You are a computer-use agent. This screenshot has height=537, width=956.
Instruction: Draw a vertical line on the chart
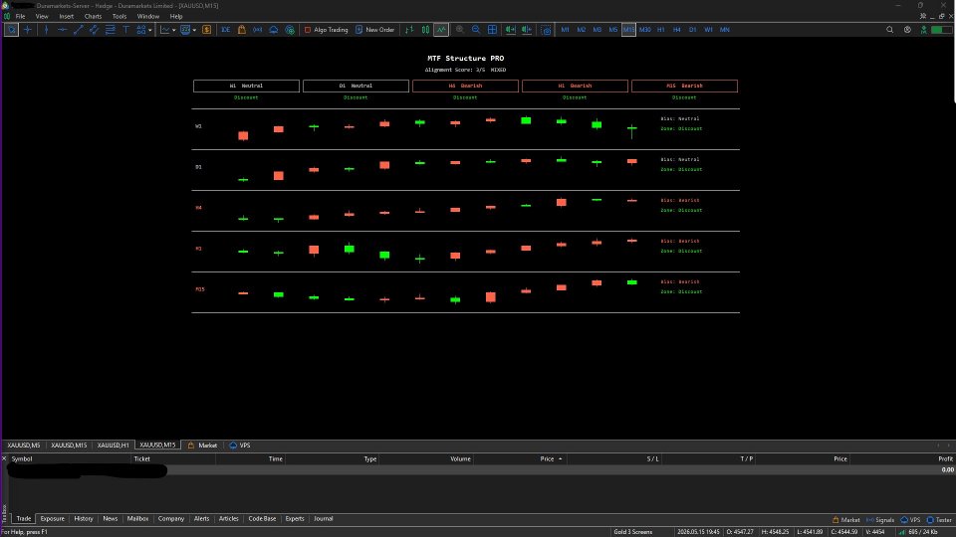click(x=46, y=29)
